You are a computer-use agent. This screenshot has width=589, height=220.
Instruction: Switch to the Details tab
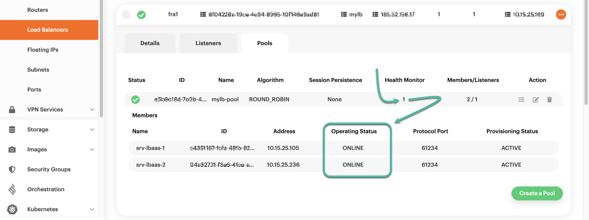point(150,43)
